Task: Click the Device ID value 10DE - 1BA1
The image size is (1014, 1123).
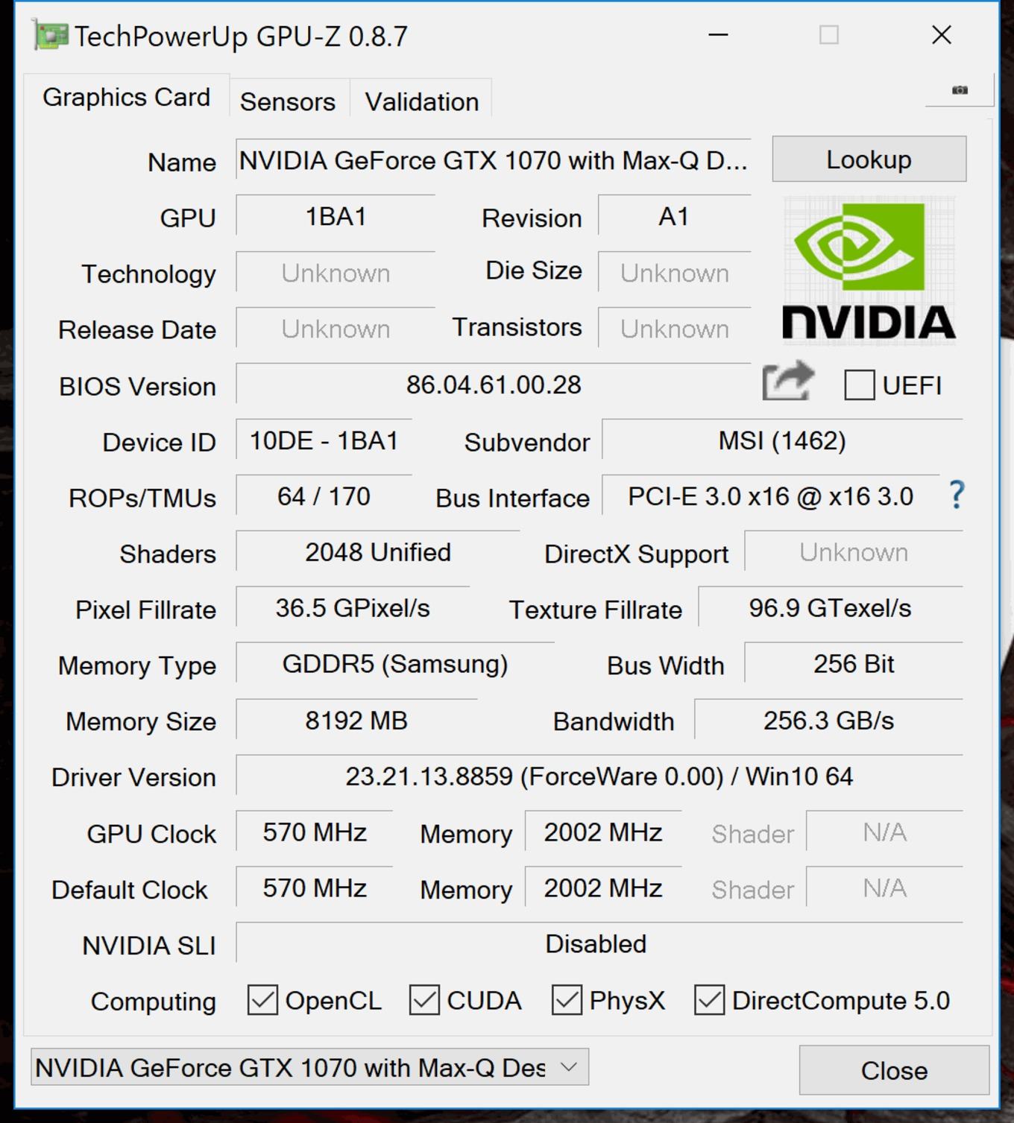Action: point(324,440)
